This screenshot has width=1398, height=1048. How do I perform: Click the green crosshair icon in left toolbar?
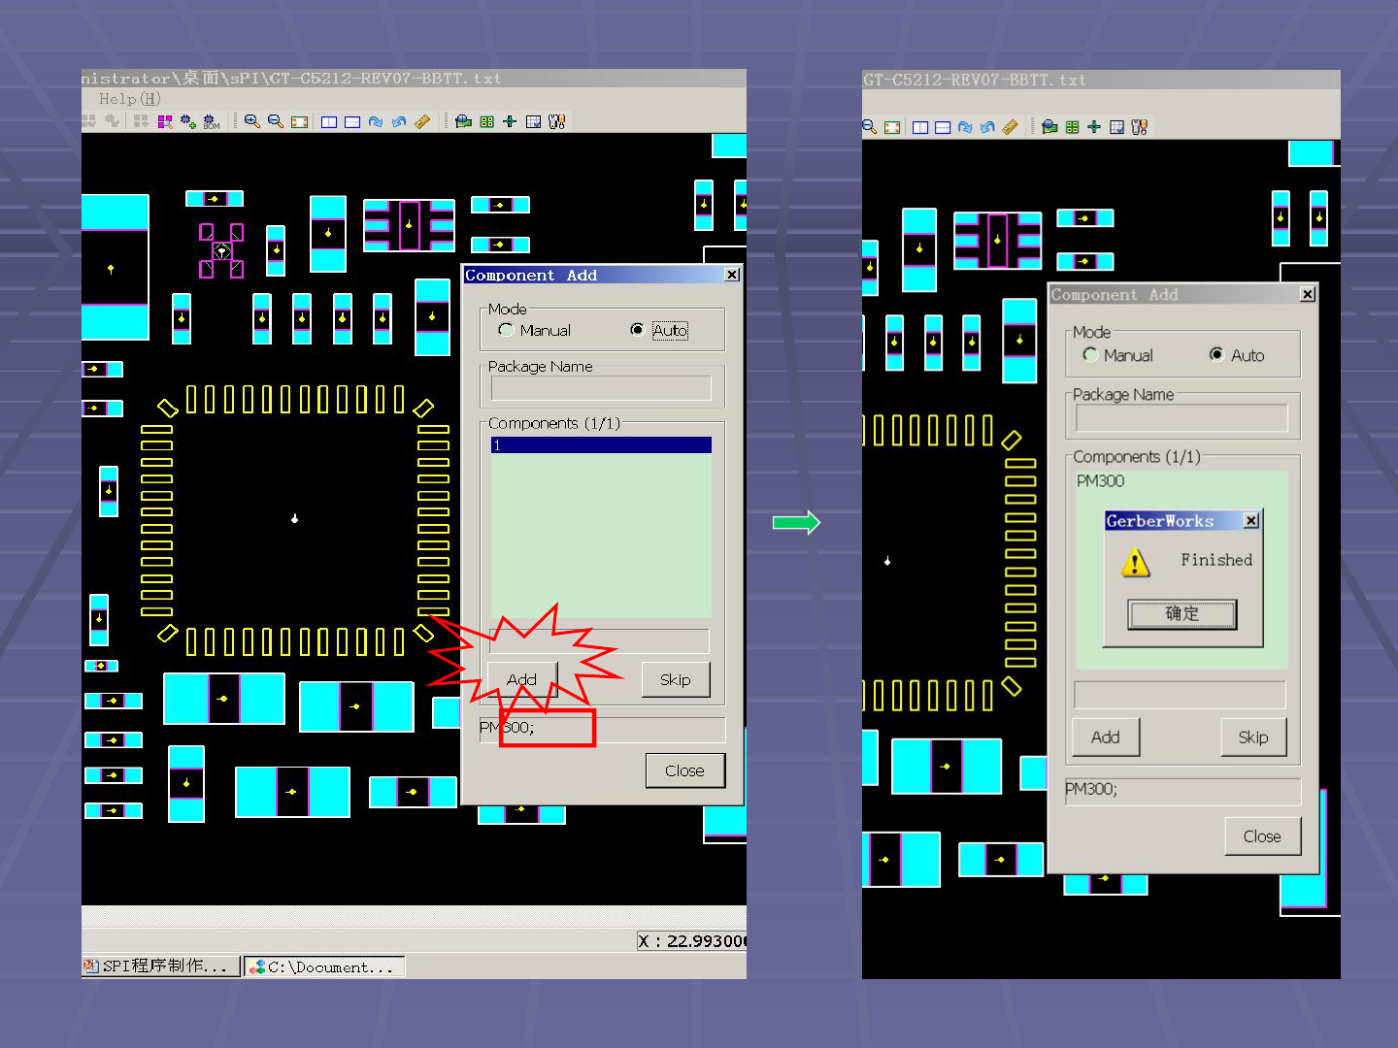click(510, 121)
